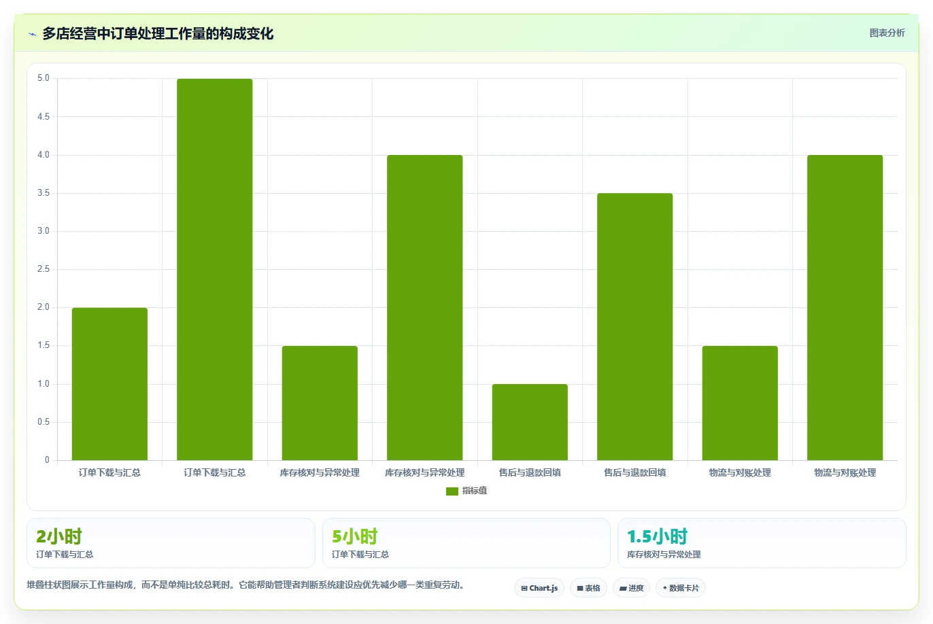This screenshot has height=624, width=933.
Task: Select the 库存核对与异常处理 bar at 4.0
Action: (x=425, y=308)
